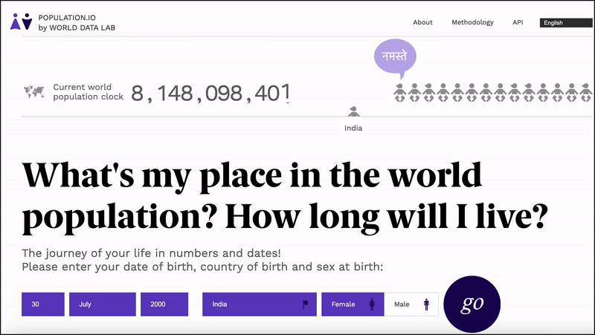
Task: Open the API page
Action: coord(518,22)
